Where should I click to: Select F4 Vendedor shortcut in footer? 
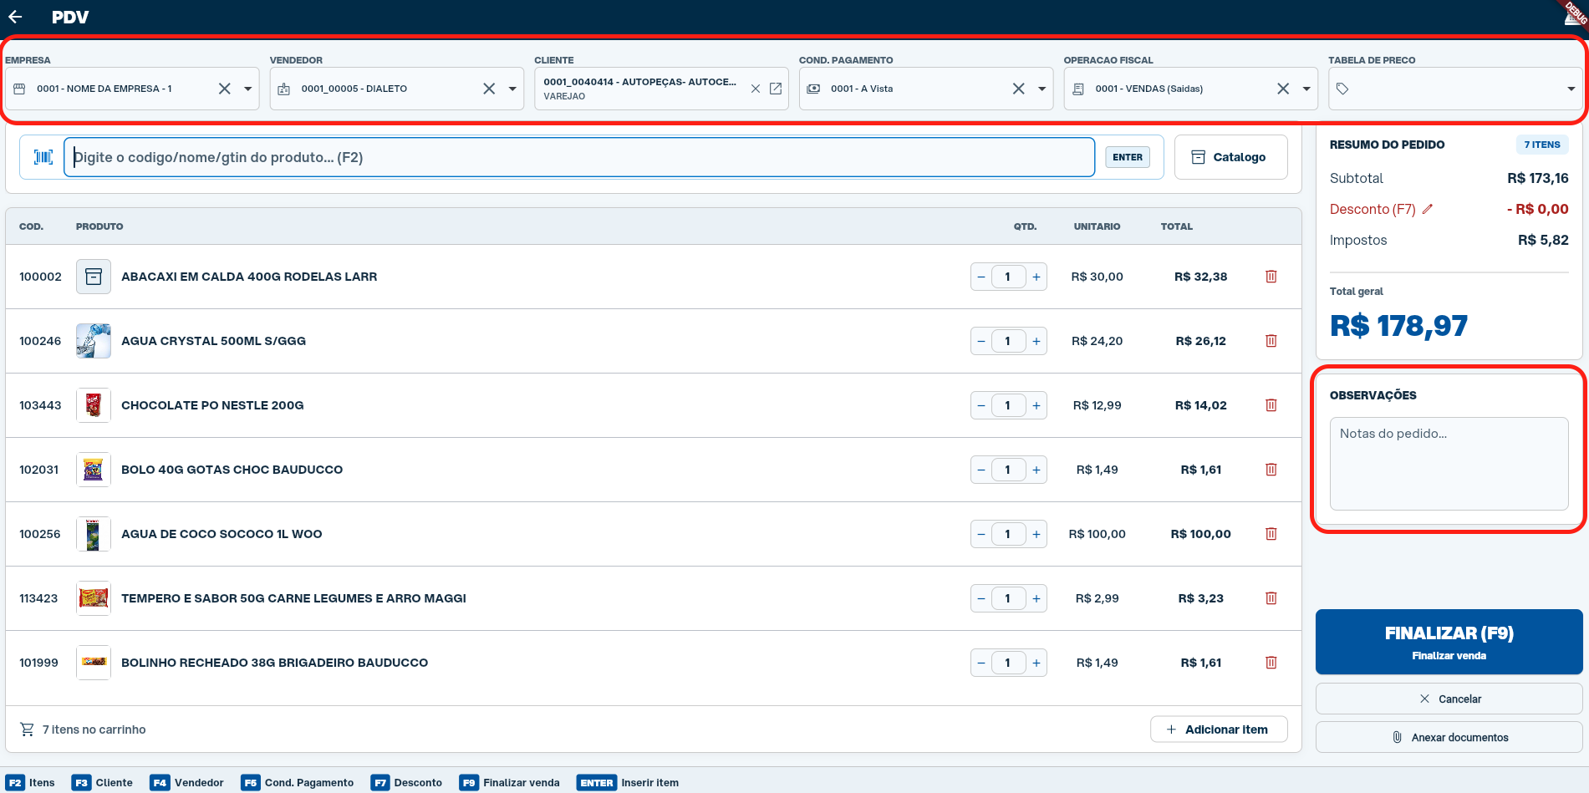[x=187, y=783]
